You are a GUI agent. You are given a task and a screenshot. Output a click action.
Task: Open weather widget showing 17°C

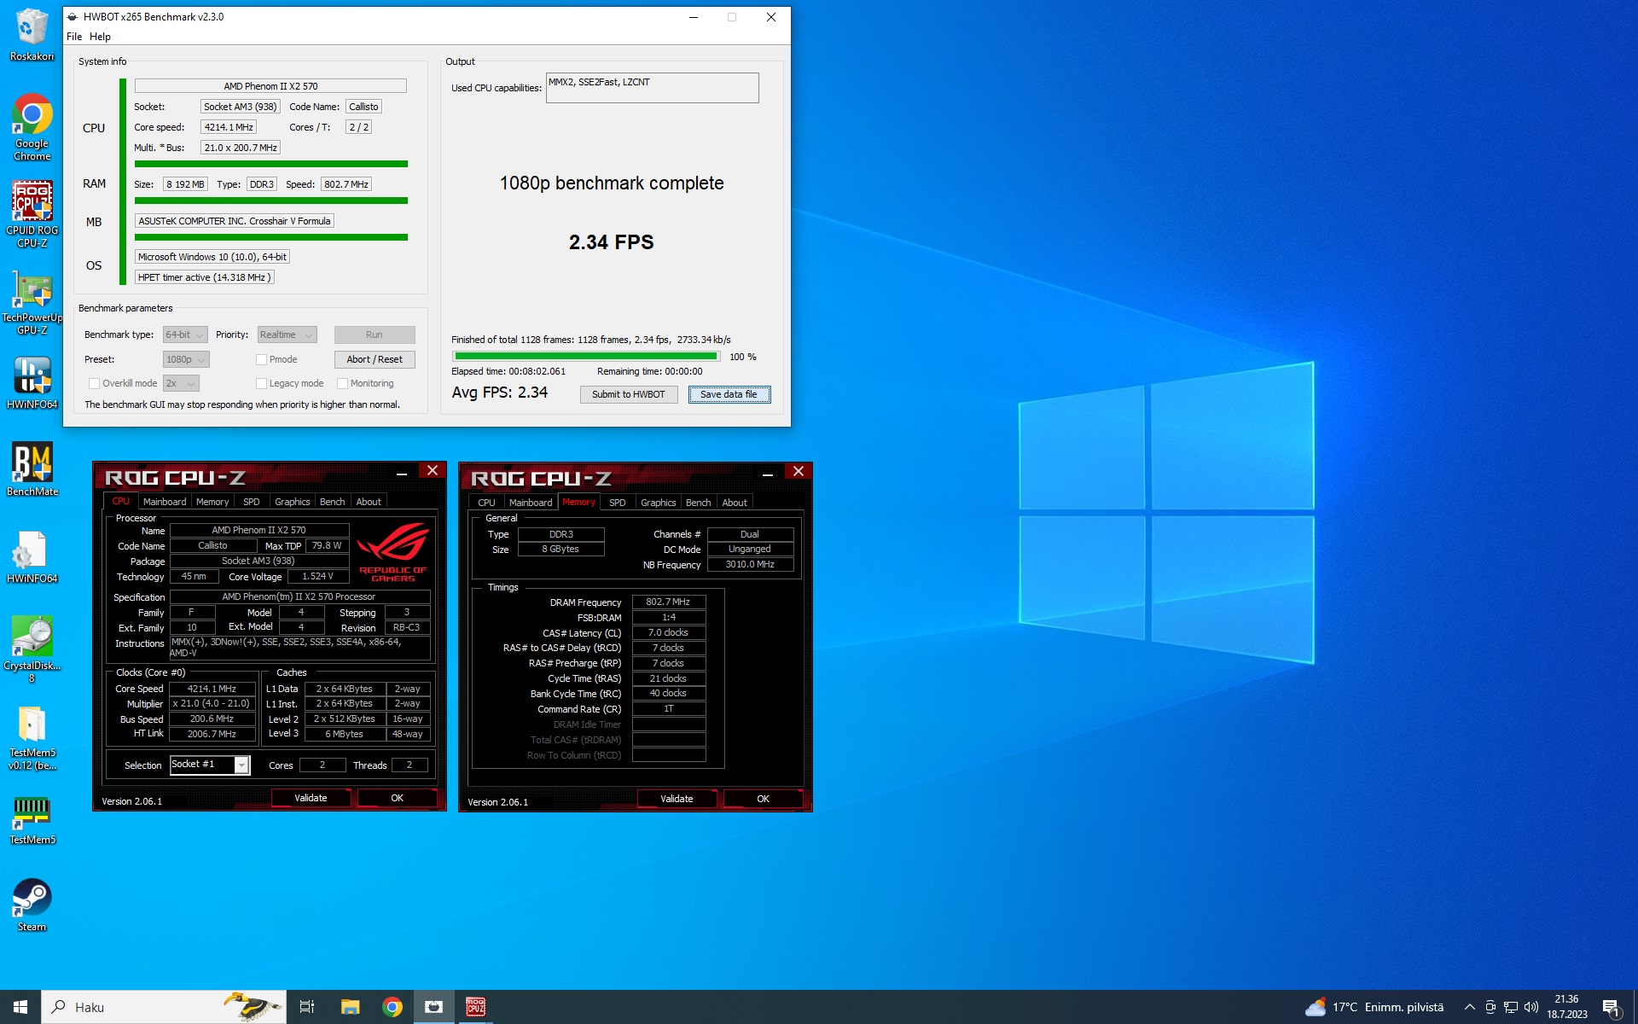click(x=1374, y=1007)
